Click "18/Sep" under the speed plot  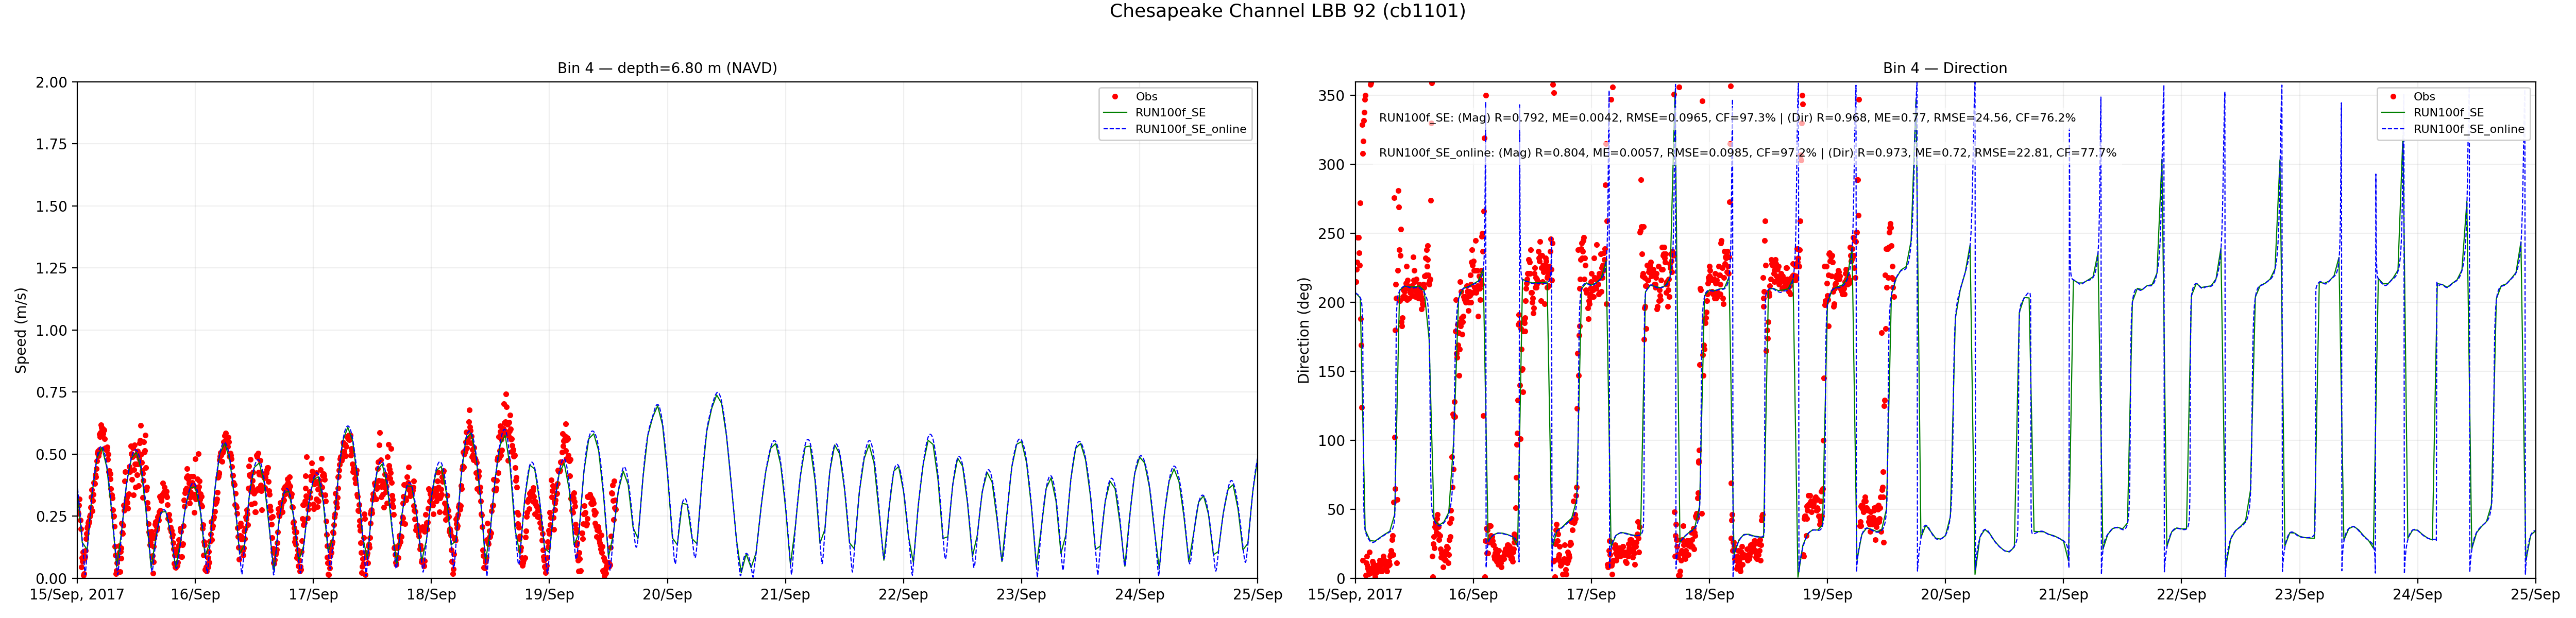pos(431,594)
